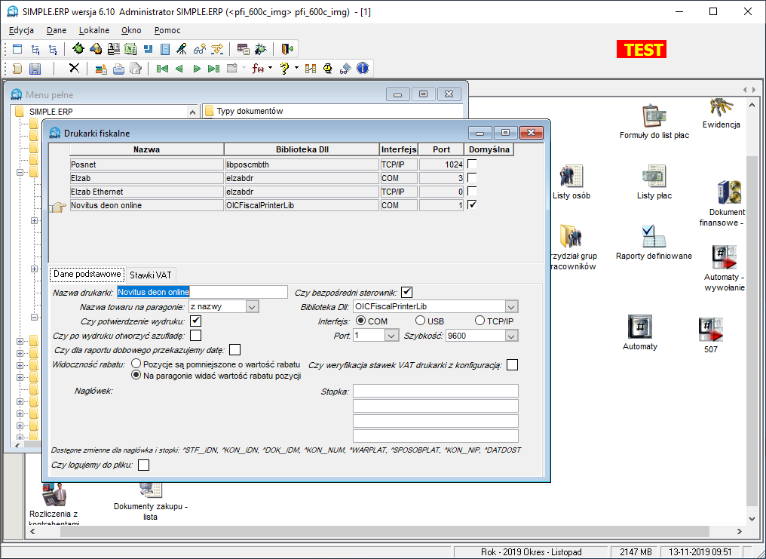Select 'Pozycje są pomniejszone o wartość rabatu' option
The height and width of the screenshot is (559, 766).
136,364
